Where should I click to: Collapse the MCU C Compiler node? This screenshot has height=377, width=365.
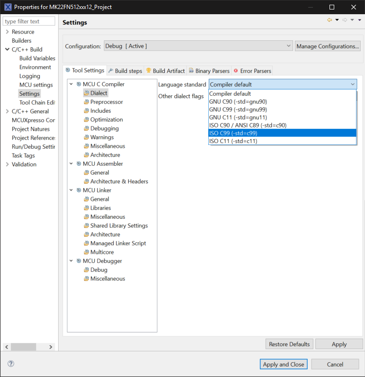pyautogui.click(x=71, y=84)
